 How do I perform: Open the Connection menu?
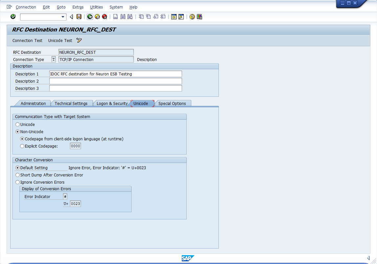(26, 7)
